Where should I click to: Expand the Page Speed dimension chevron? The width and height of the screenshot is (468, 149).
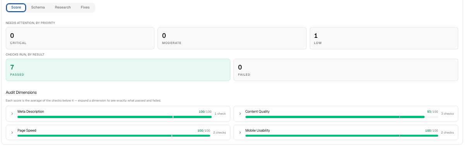[12, 133]
